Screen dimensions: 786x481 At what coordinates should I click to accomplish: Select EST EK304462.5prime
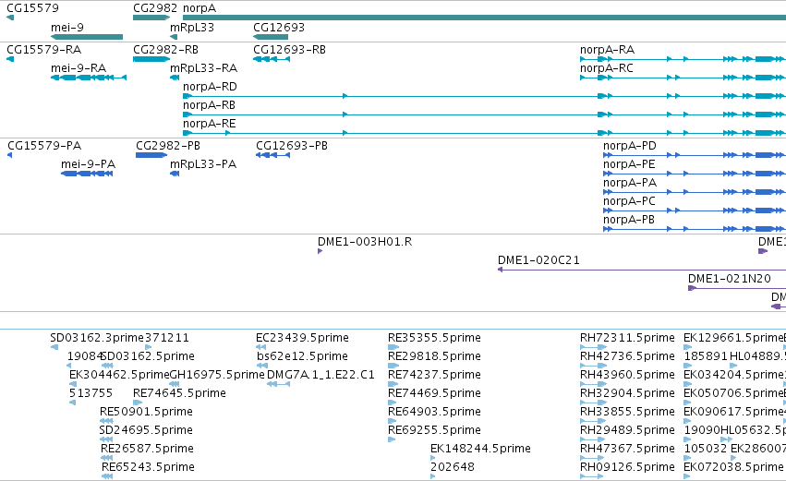[x=119, y=375]
